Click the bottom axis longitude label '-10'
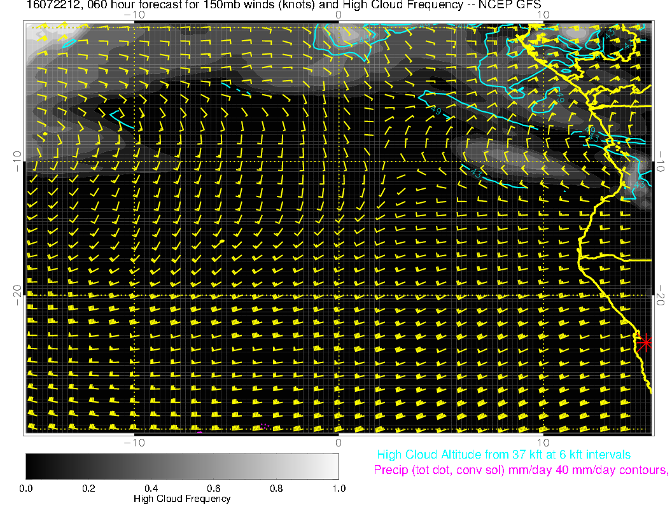This screenshot has width=672, height=519. click(x=134, y=443)
